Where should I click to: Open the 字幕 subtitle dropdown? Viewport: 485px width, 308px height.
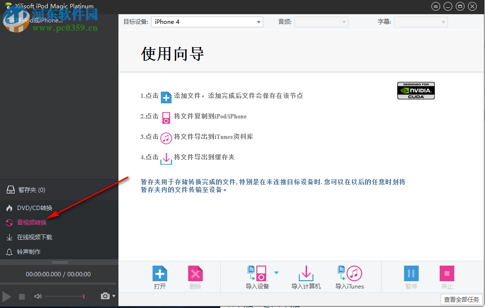[421, 21]
